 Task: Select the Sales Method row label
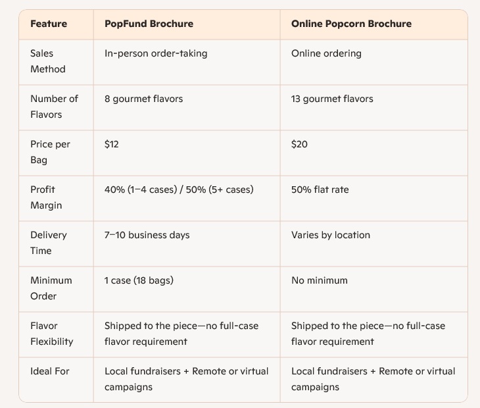47,61
